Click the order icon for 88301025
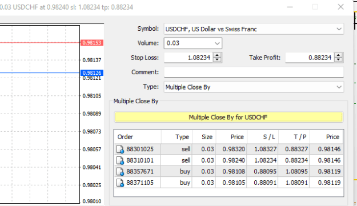The height and width of the screenshot is (206, 357). pos(120,150)
